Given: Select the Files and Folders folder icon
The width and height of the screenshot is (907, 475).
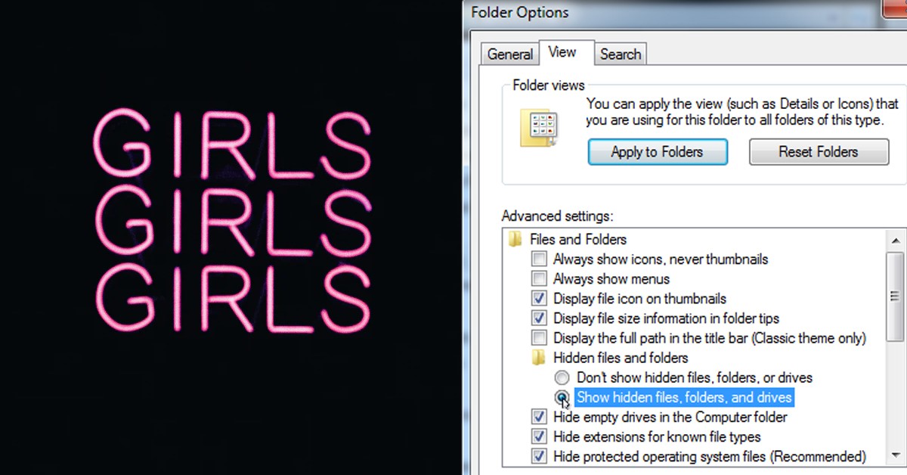Looking at the screenshot, I should (x=516, y=240).
